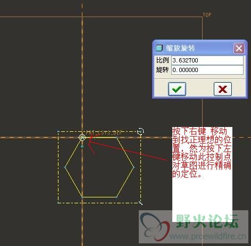This screenshot has height=246, width=251.
Task: Click the selection box's bottom-left corner point
Action: click(58, 203)
